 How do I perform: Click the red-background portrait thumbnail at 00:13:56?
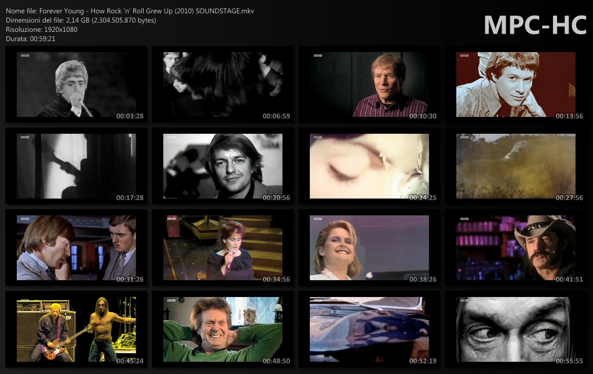pos(516,85)
